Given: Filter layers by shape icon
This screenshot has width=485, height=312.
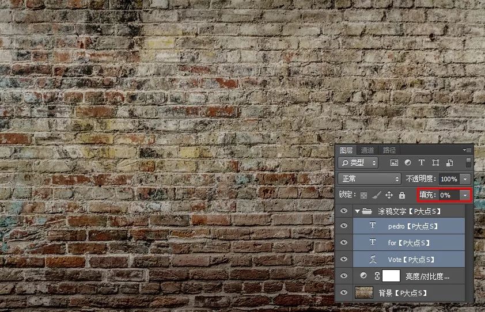Looking at the screenshot, I should point(435,163).
